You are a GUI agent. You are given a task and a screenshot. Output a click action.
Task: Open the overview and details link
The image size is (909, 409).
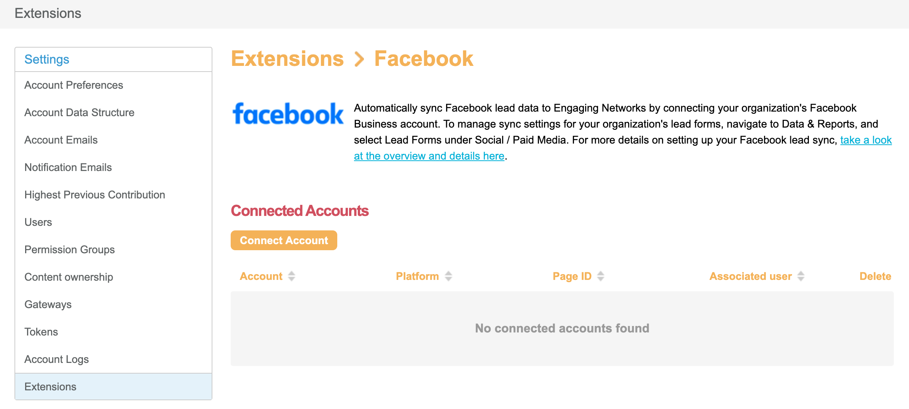(429, 156)
